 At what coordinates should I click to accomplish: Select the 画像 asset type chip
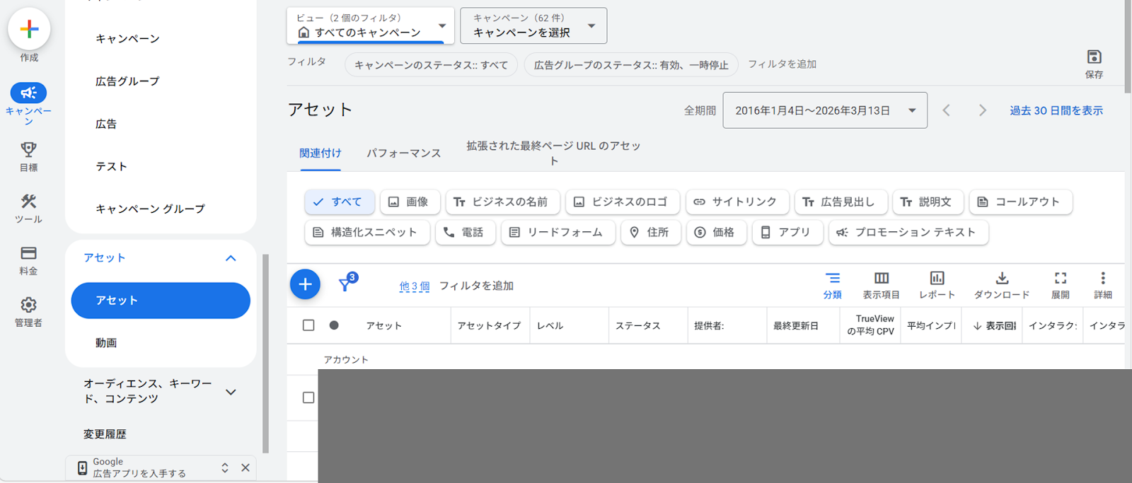tap(410, 202)
